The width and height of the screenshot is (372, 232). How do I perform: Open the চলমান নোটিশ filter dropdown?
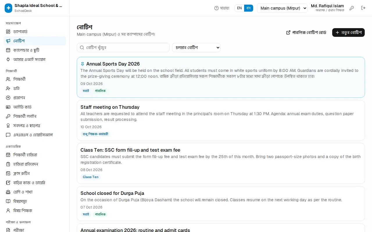point(196,48)
